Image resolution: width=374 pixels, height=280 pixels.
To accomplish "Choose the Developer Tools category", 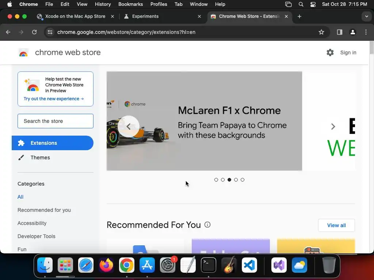I will (37, 236).
